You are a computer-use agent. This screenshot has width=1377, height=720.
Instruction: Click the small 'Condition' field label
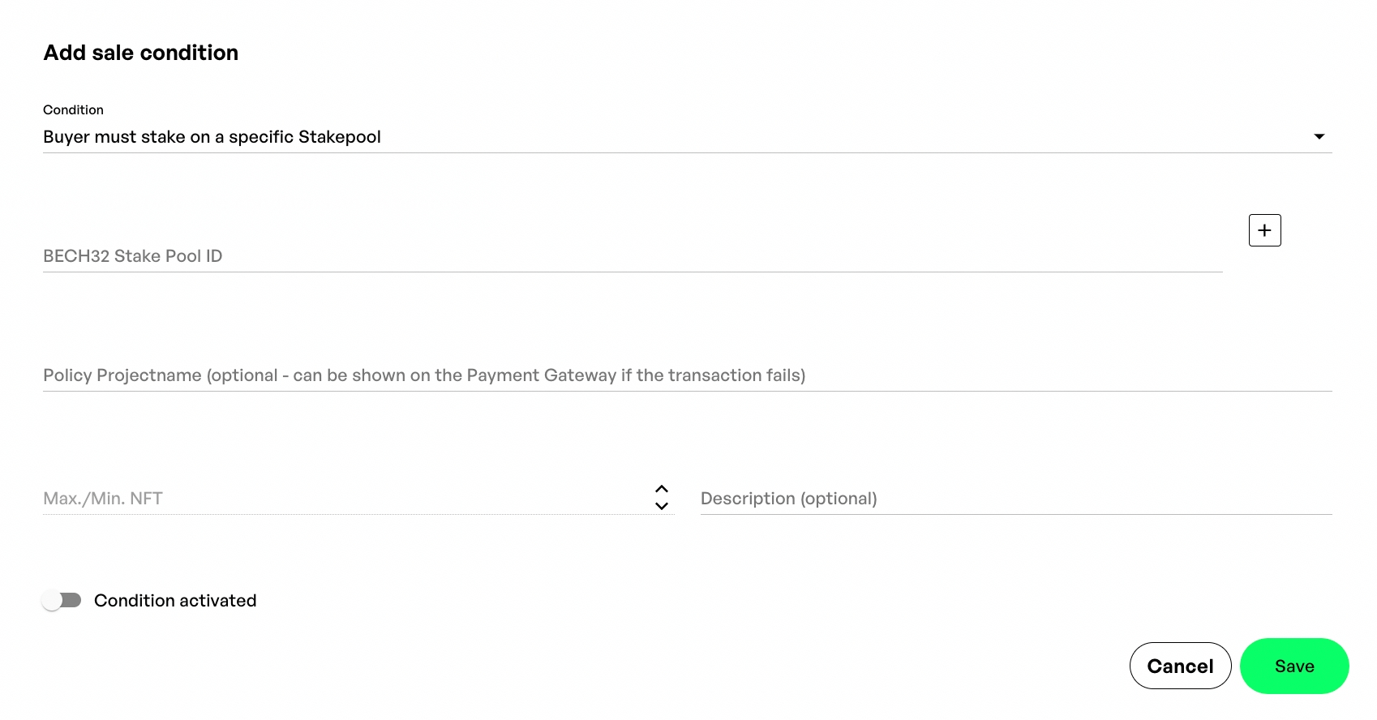pos(73,109)
